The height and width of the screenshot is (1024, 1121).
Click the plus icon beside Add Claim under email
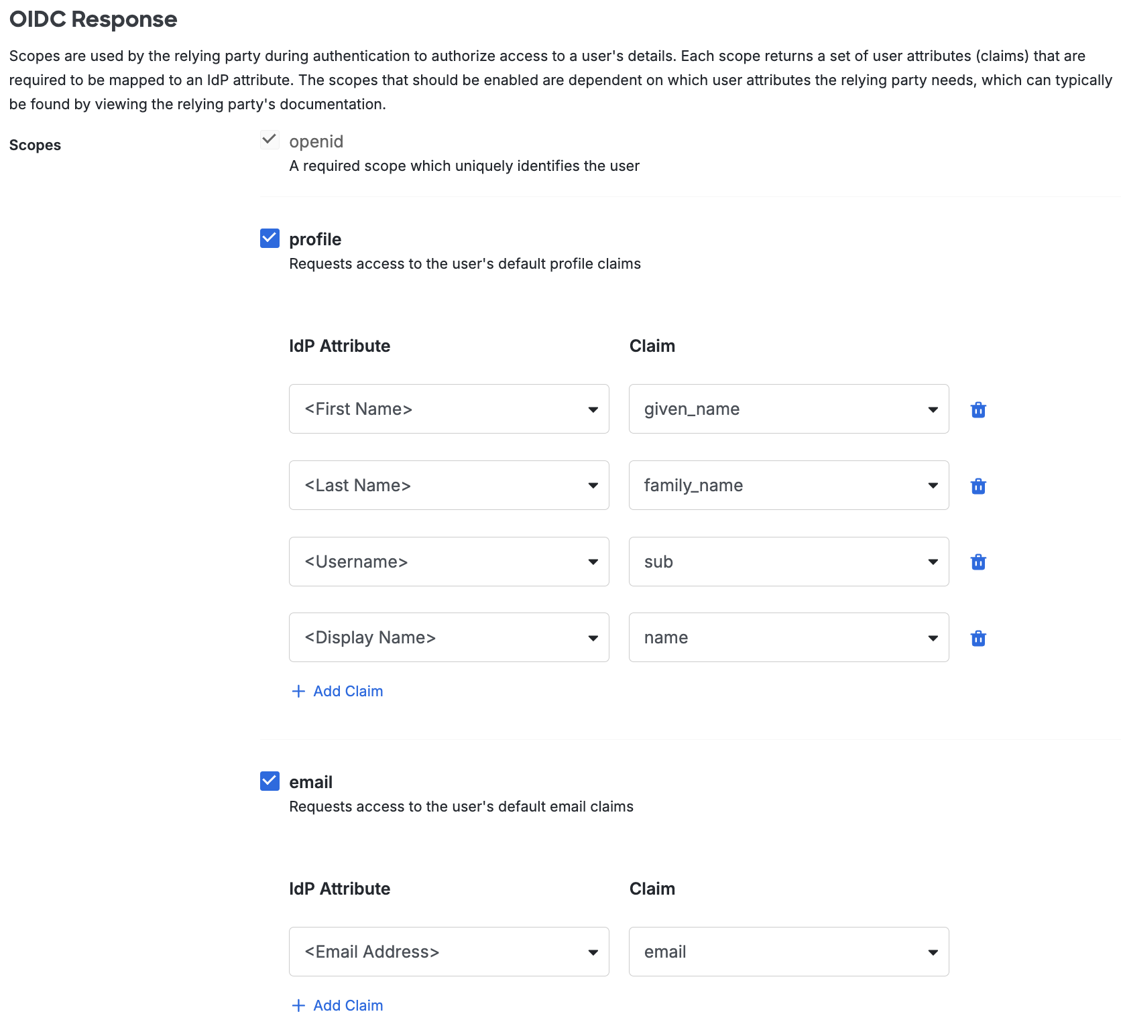coord(298,1005)
